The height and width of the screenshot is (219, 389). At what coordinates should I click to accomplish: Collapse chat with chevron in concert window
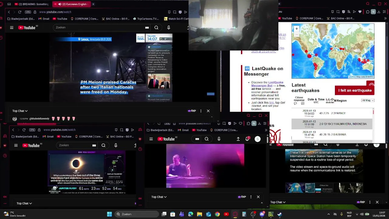pos(262,203)
